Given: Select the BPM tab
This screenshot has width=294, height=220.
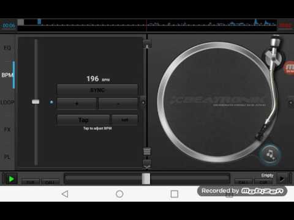Looking at the screenshot, I should coord(7,75).
